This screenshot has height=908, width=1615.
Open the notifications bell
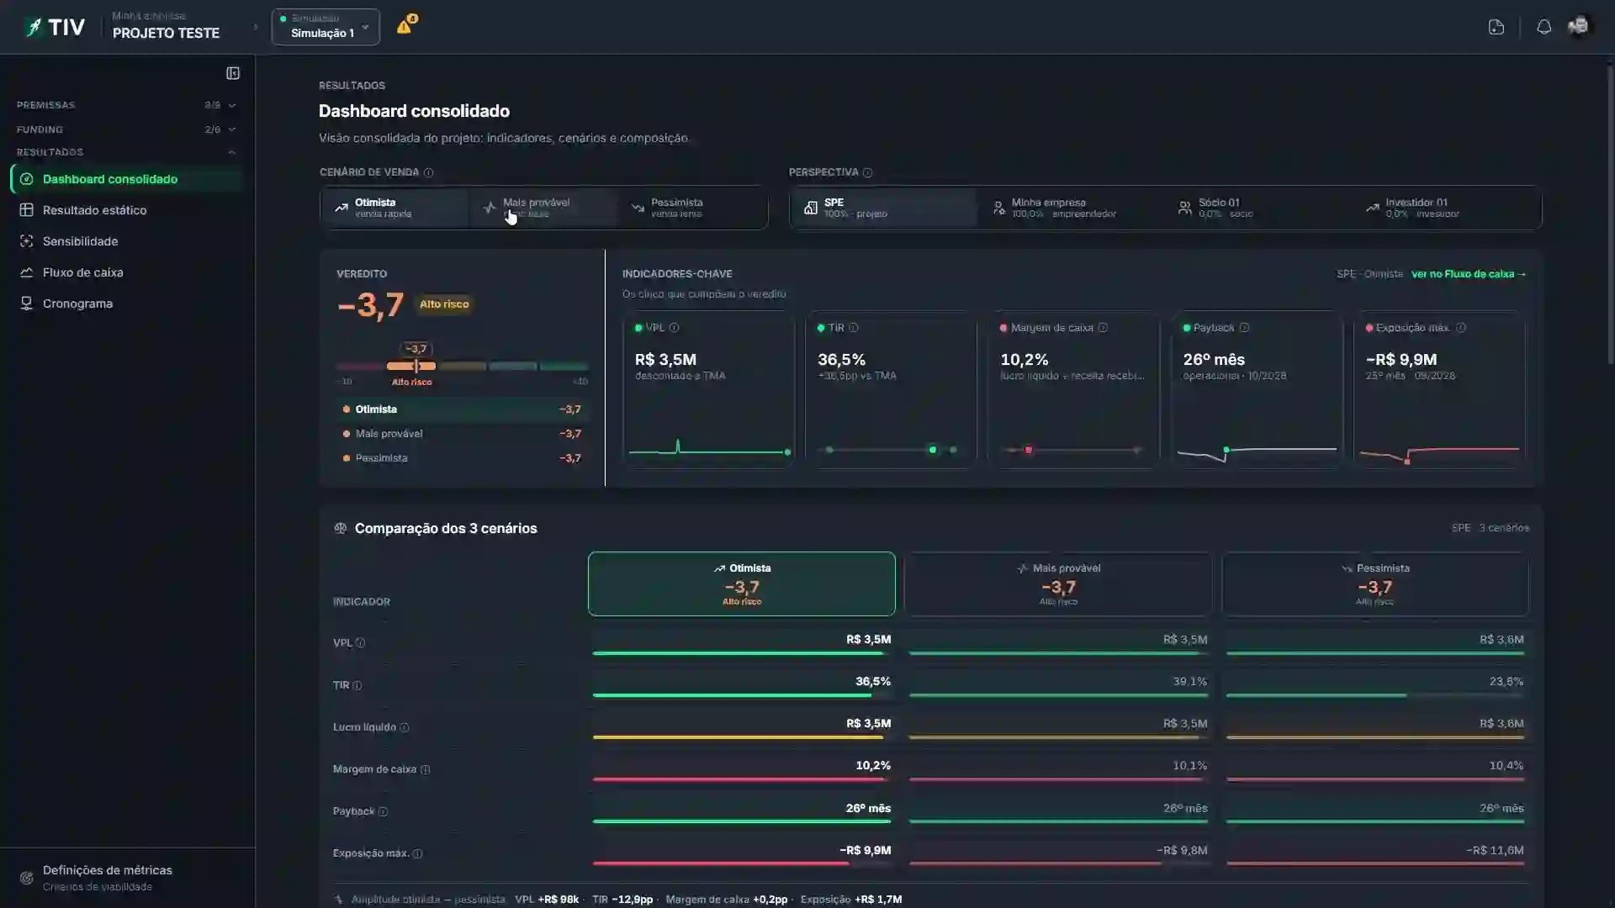point(1544,27)
